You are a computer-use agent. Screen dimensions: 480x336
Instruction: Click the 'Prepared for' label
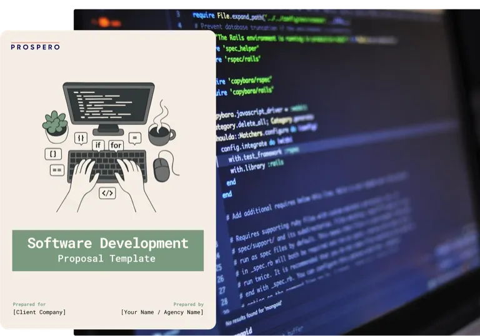pyautogui.click(x=29, y=304)
